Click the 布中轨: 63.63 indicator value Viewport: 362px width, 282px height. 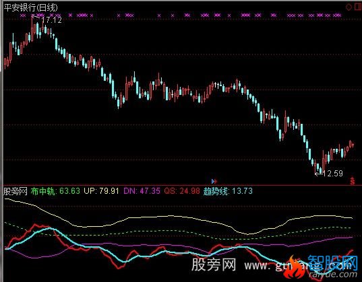point(55,191)
